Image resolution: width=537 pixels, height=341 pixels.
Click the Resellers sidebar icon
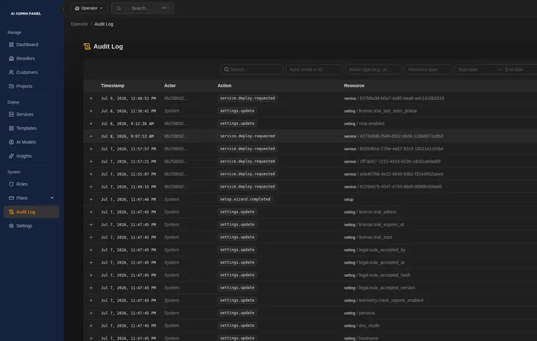11,59
